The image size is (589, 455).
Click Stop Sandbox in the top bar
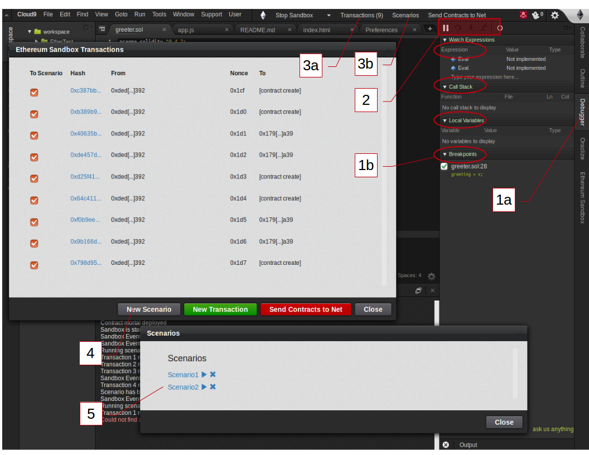294,15
